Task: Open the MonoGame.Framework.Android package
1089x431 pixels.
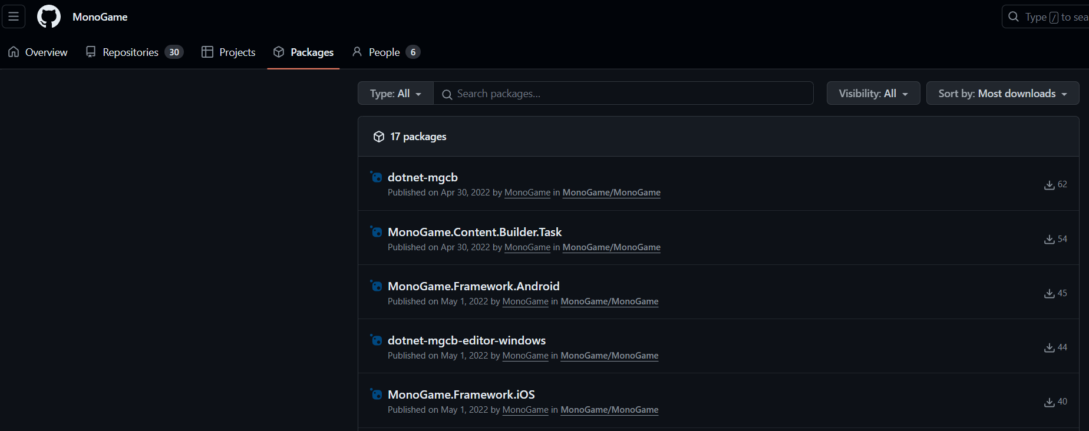Action: pyautogui.click(x=473, y=286)
